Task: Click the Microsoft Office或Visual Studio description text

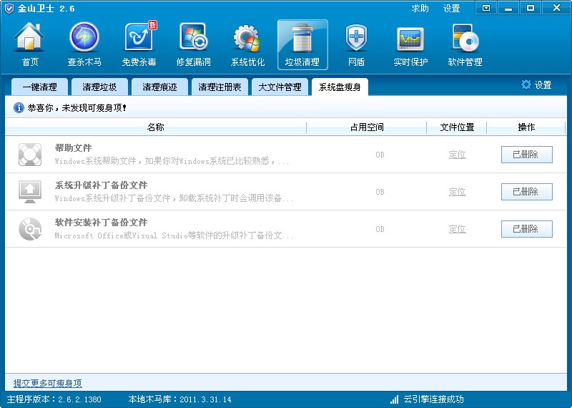Action: [x=174, y=235]
